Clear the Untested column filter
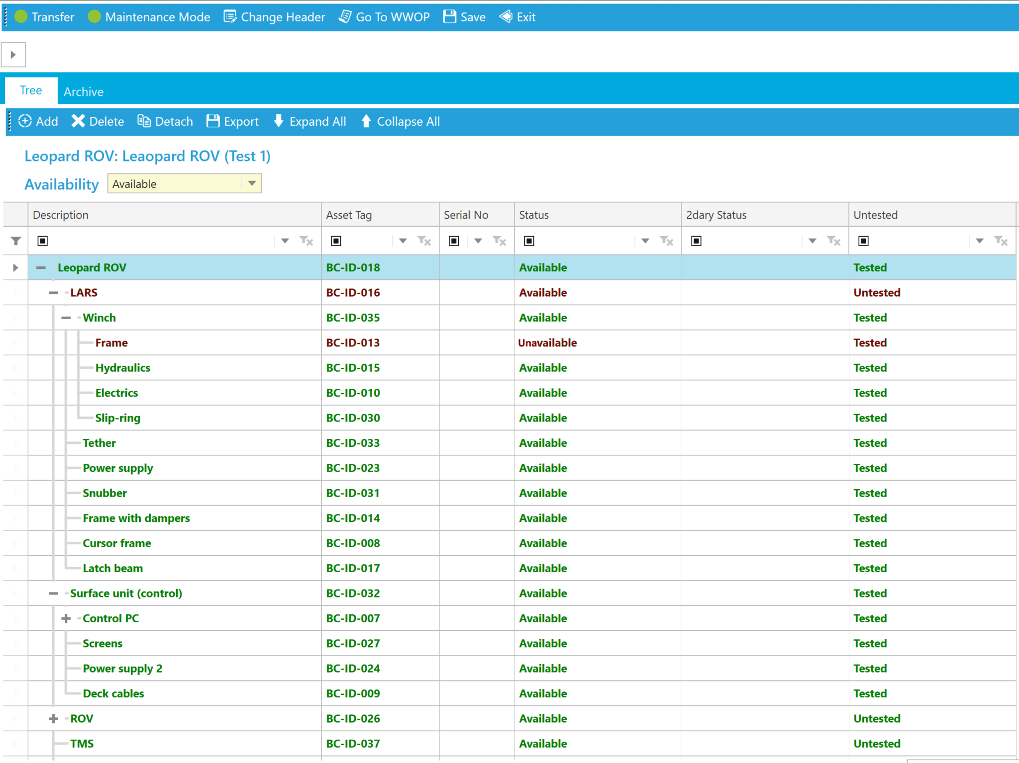The height and width of the screenshot is (763, 1019). [x=1001, y=241]
